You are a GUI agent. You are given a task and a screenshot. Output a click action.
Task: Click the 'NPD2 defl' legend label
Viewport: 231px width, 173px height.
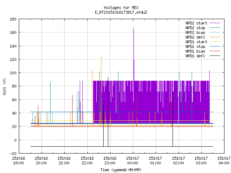click(x=195, y=37)
